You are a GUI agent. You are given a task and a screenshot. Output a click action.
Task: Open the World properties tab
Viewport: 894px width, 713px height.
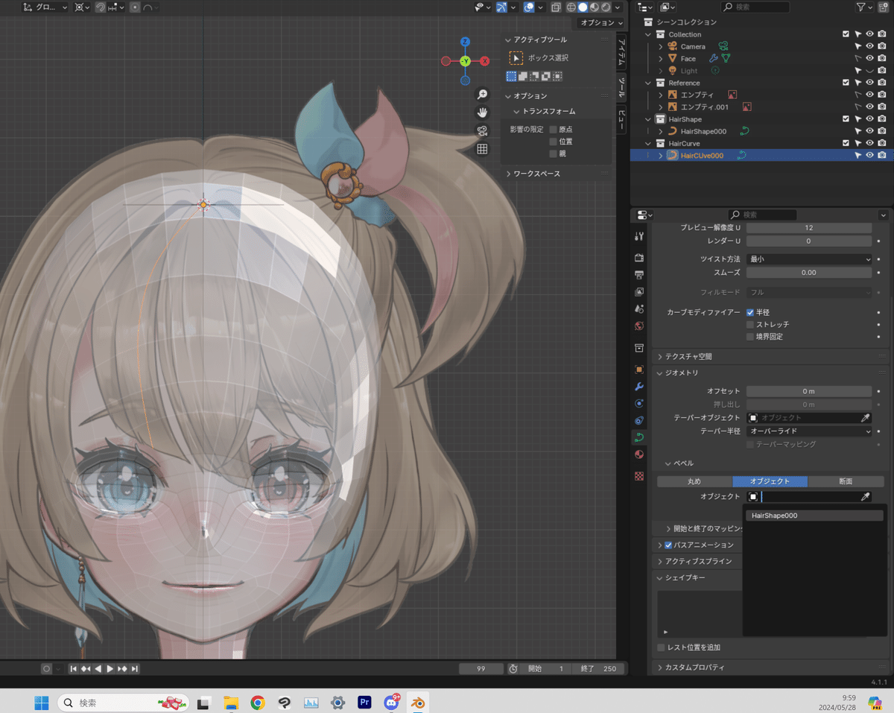tap(638, 326)
